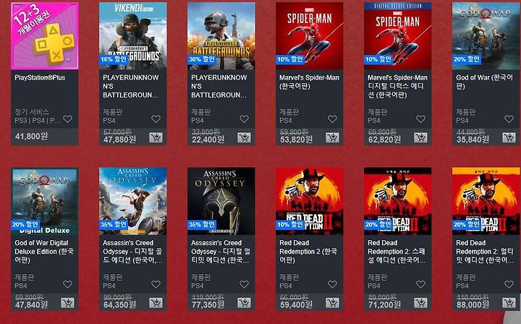Add Red Dead Redemption 2 Ultimate to cart

(x=509, y=303)
